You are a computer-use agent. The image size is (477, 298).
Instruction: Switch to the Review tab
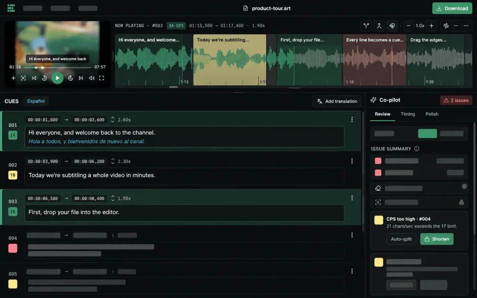tap(383, 114)
